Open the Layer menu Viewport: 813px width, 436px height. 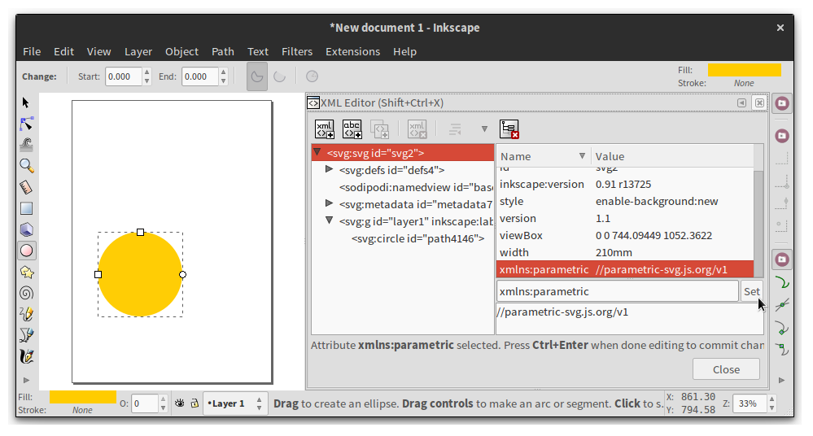coord(138,52)
